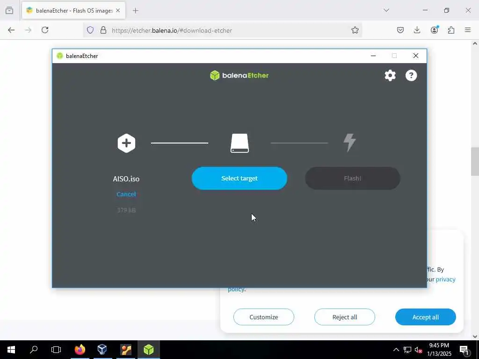Click Reject all cookies button

[x=345, y=317]
